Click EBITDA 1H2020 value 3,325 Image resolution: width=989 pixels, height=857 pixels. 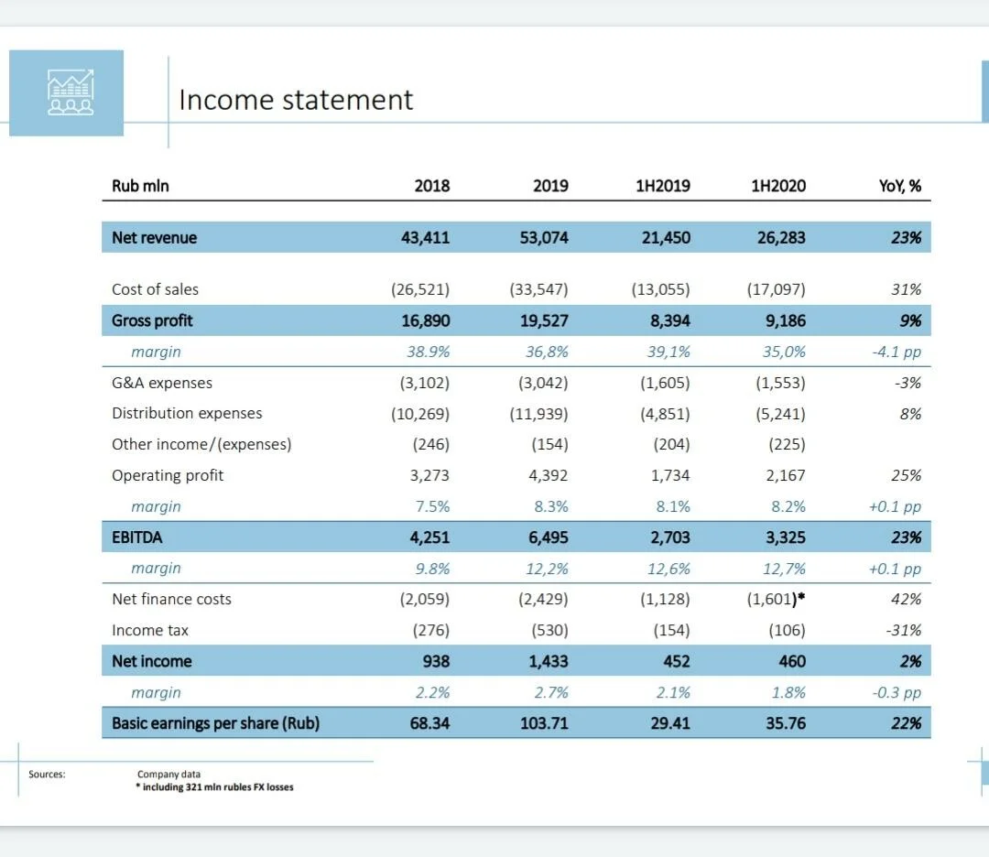click(x=786, y=537)
